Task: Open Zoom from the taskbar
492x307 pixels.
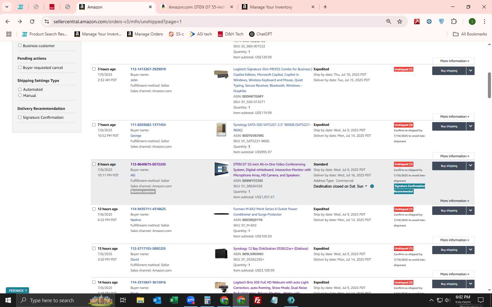Action: [191, 300]
